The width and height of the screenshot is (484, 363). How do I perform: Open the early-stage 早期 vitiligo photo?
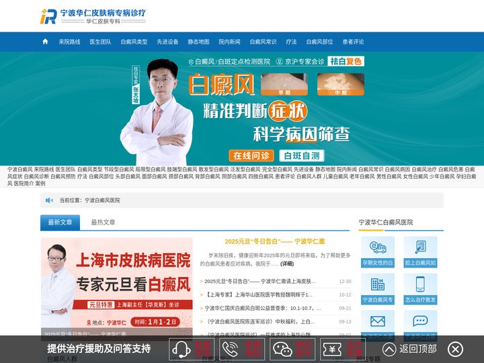[284, 84]
